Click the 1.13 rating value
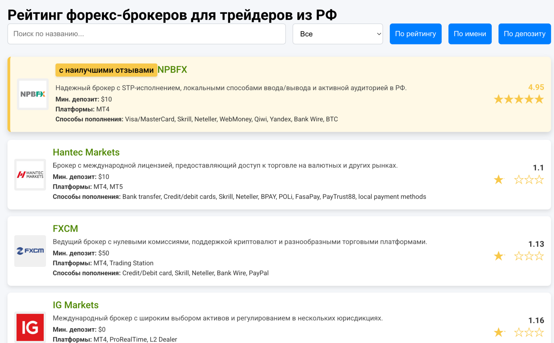The height and width of the screenshot is (343, 554). click(x=536, y=244)
